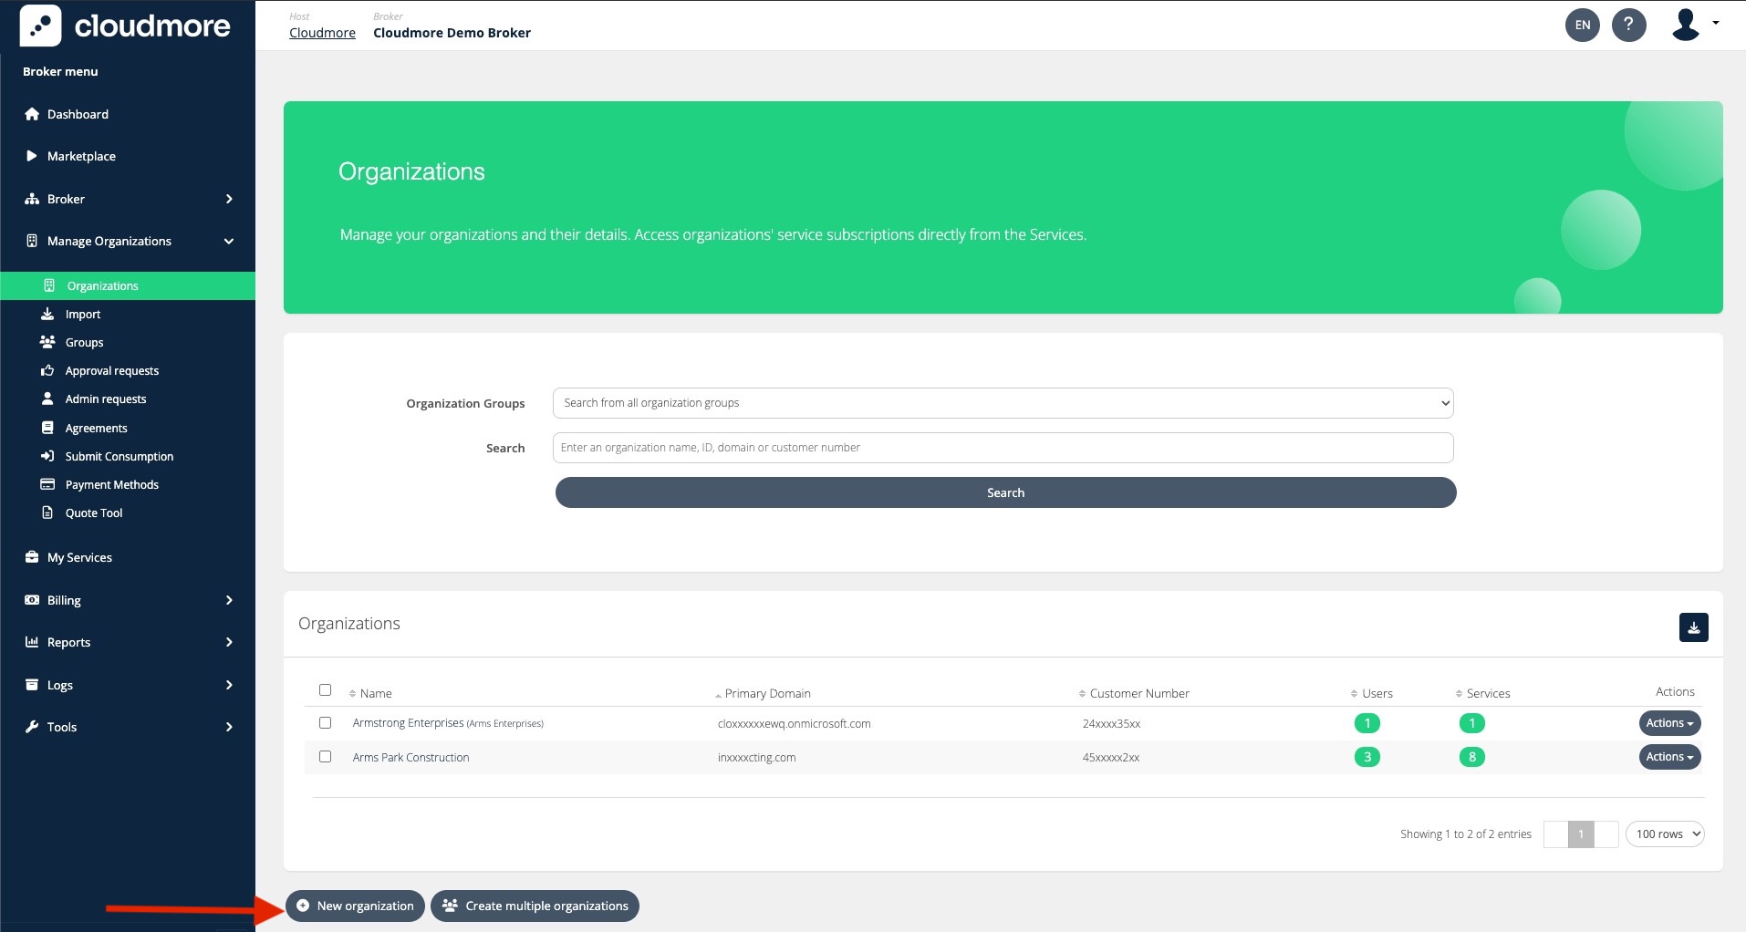Click the Cloudmore logo icon

click(40, 26)
